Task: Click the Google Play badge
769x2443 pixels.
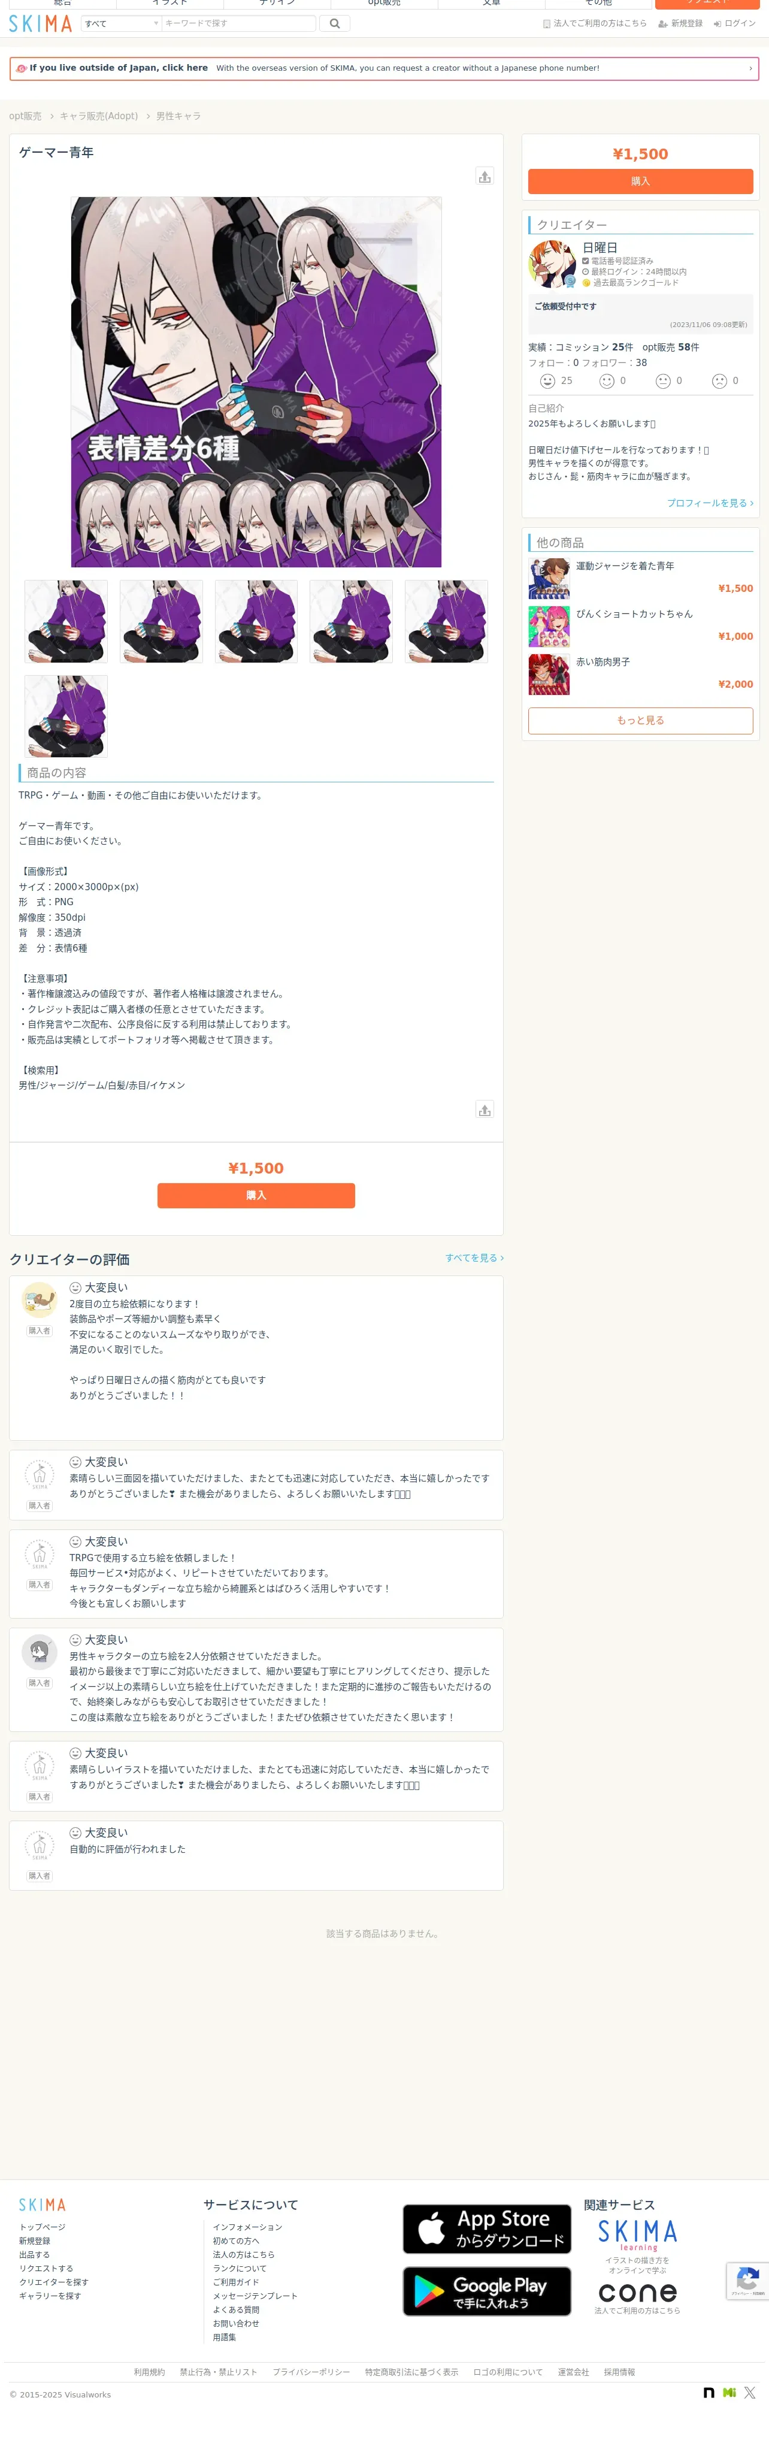Action: [486, 2291]
